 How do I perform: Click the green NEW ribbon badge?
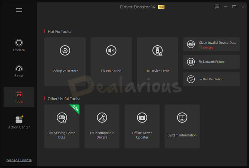point(76,108)
